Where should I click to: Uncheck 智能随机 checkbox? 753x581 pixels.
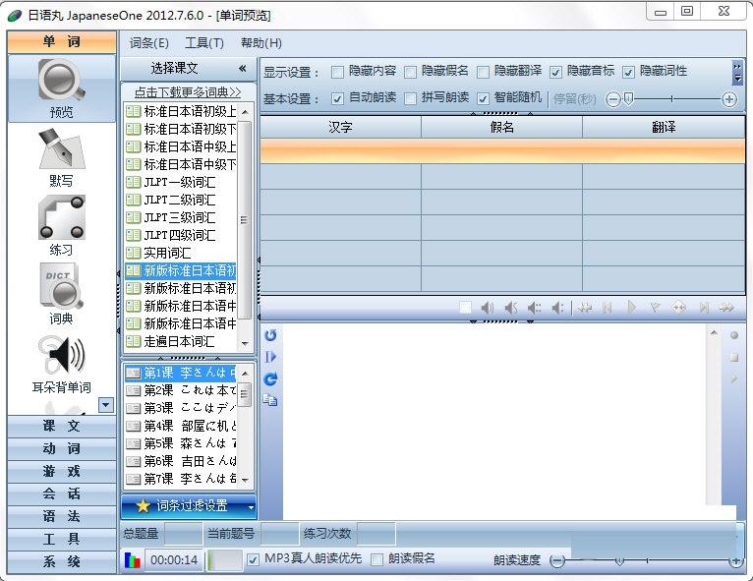pos(483,98)
